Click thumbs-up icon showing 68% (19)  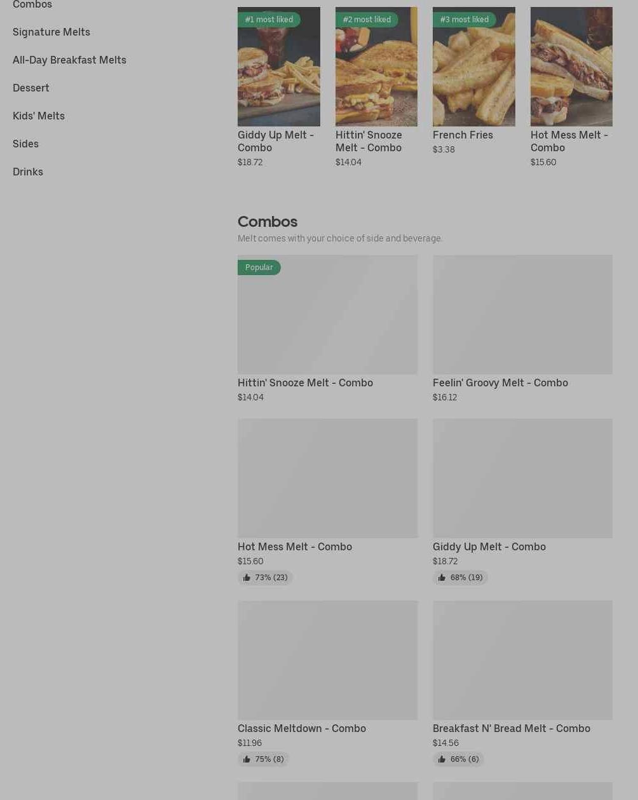coord(442,578)
